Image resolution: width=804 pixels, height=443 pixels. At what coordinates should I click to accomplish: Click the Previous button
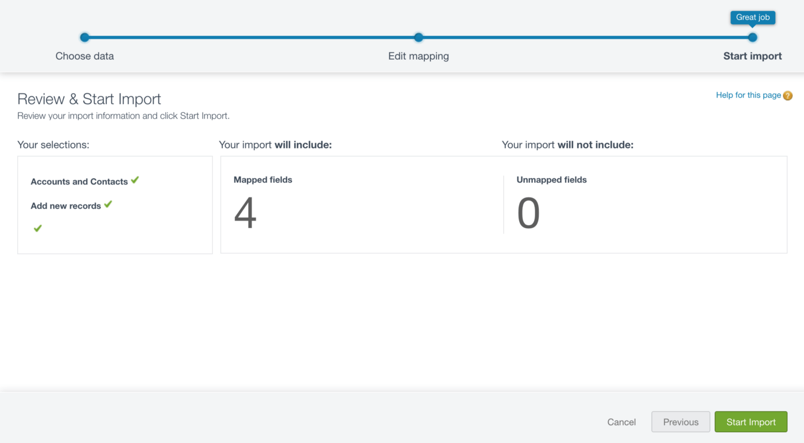681,422
